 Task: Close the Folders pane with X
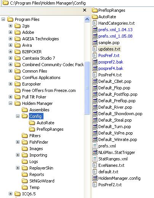click(x=85, y=10)
